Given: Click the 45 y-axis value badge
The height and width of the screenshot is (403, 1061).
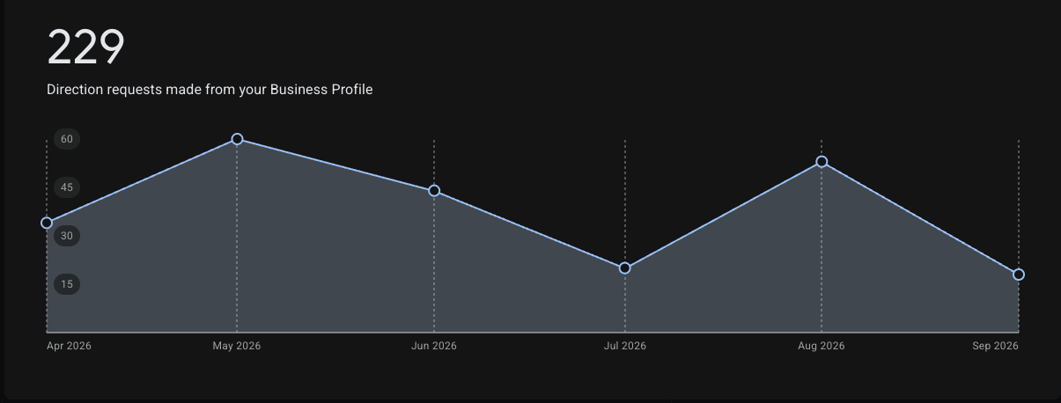Looking at the screenshot, I should pyautogui.click(x=67, y=187).
